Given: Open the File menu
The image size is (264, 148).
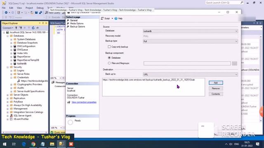Looking at the screenshot, I should point(4,8).
